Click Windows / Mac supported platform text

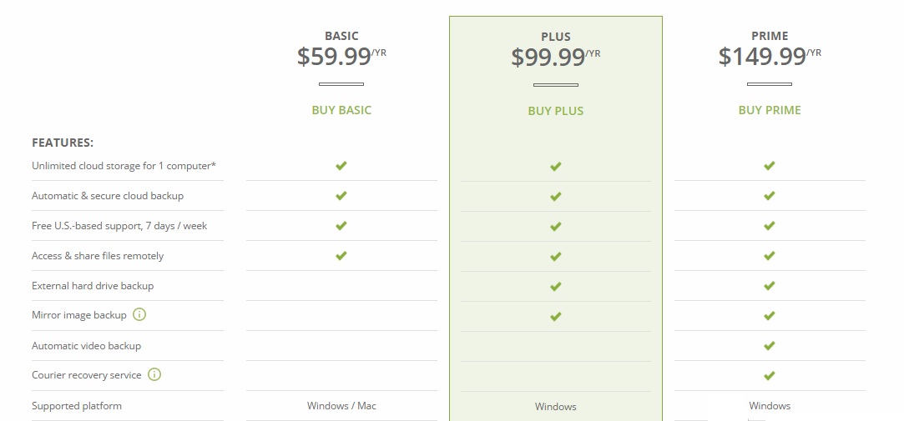pyautogui.click(x=341, y=406)
